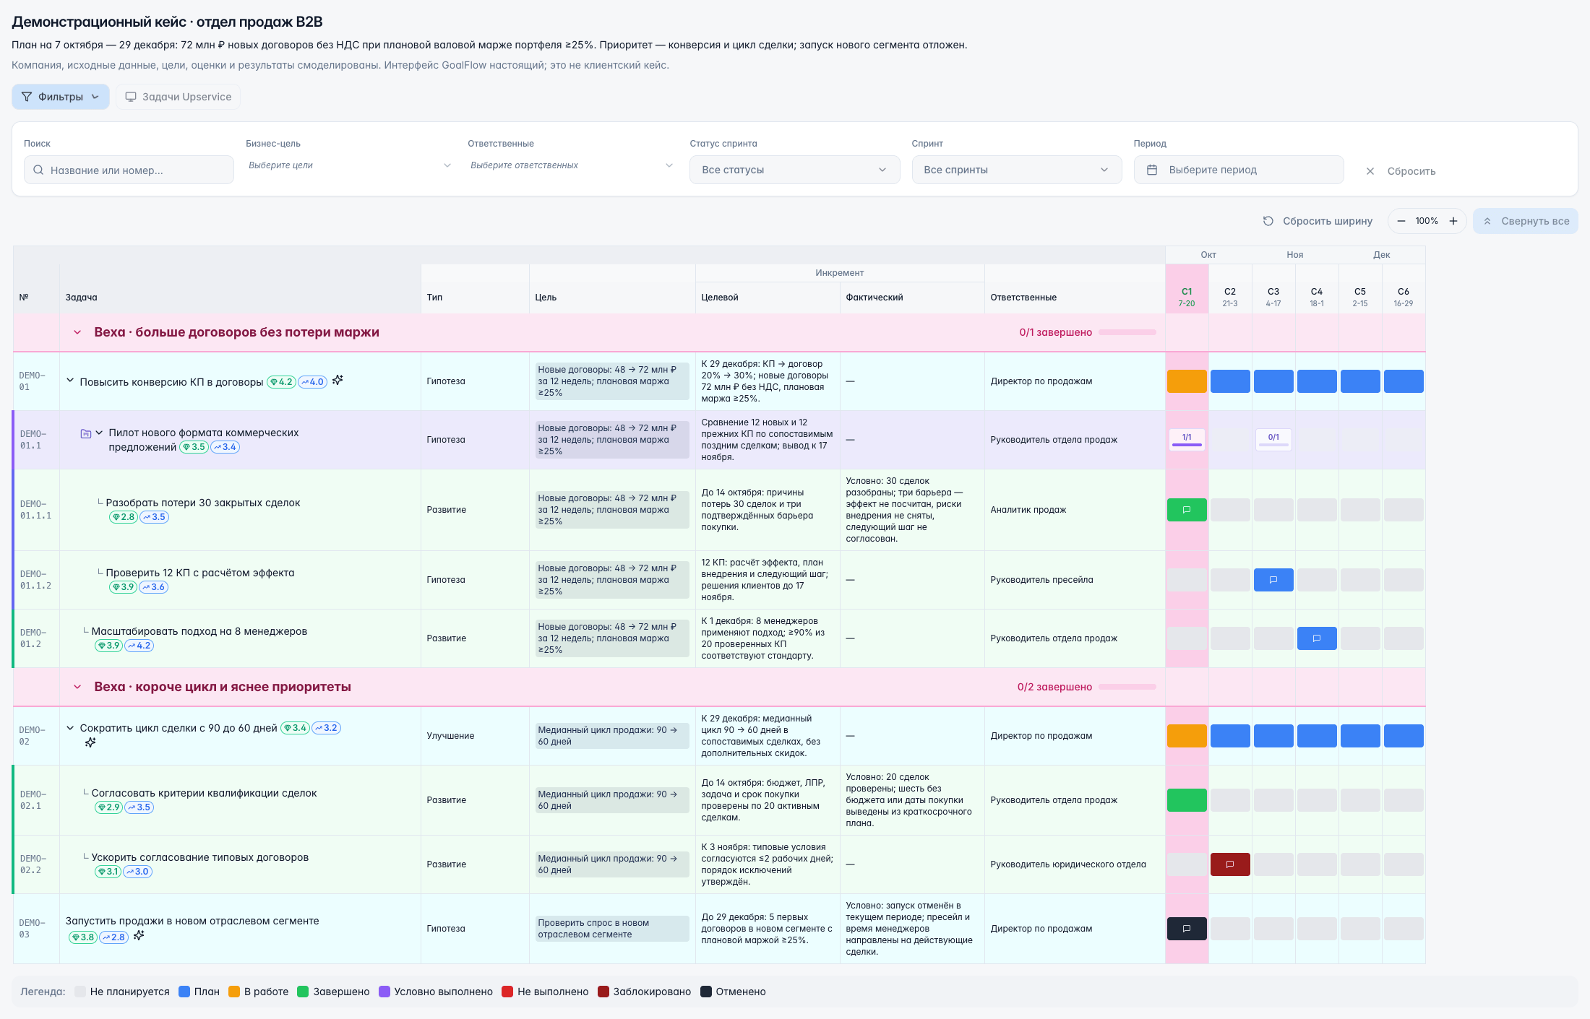Collapse task Сократить цикл сделки chevron
This screenshot has width=1590, height=1019.
[70, 728]
